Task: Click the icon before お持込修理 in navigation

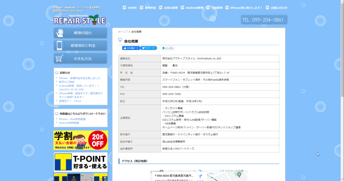Action: (x=161, y=8)
